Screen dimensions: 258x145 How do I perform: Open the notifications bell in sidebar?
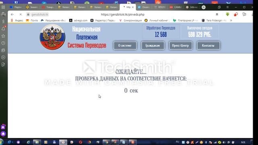coord(3,29)
